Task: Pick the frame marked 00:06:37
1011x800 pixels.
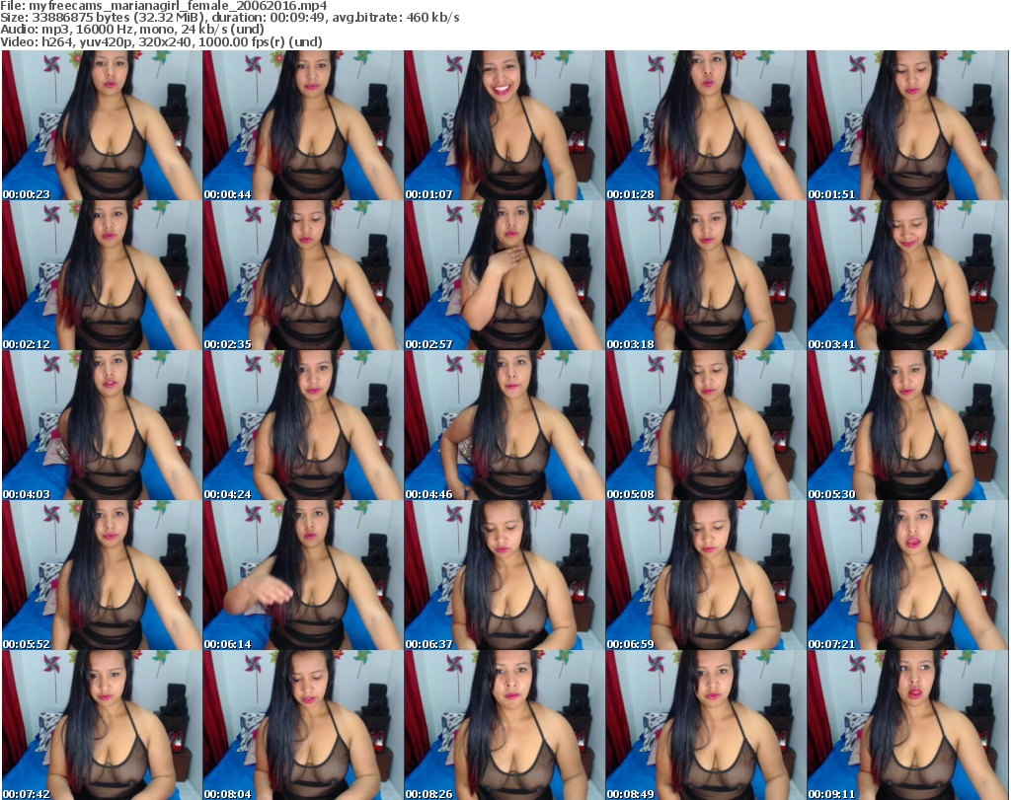Action: point(505,576)
